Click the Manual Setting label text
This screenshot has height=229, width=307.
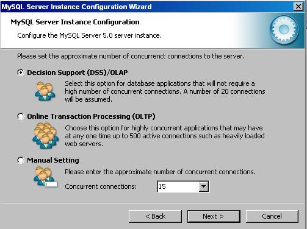[53, 160]
